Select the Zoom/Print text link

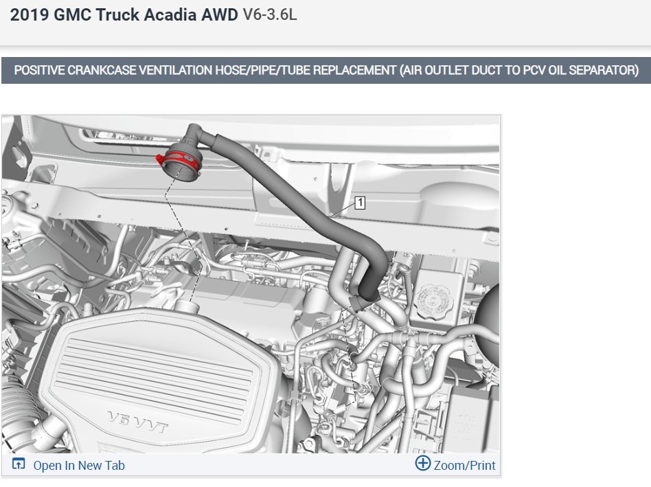[464, 466]
